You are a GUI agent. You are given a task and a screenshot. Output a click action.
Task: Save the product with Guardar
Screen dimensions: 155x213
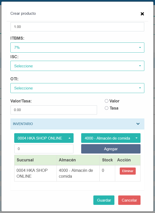pos(104,200)
